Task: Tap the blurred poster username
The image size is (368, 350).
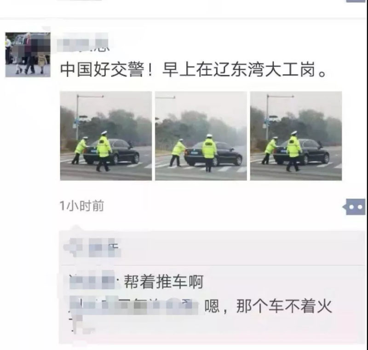Action: [x=83, y=43]
